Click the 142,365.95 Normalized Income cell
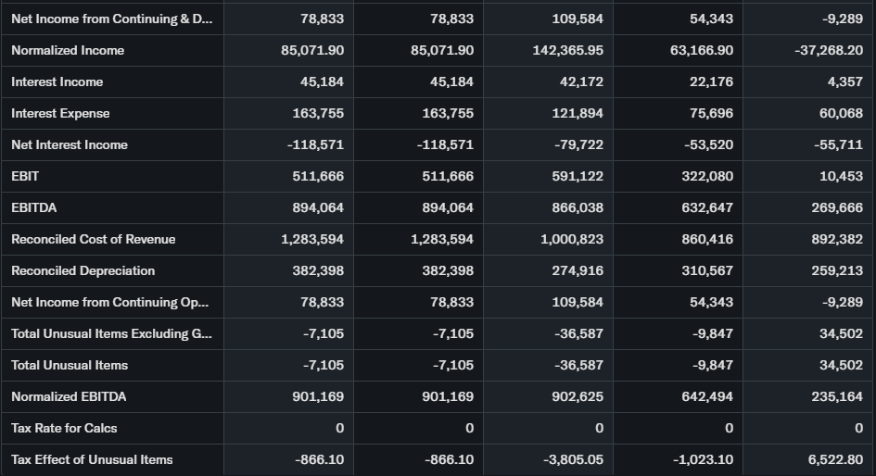This screenshot has height=476, width=876. pyautogui.click(x=567, y=50)
